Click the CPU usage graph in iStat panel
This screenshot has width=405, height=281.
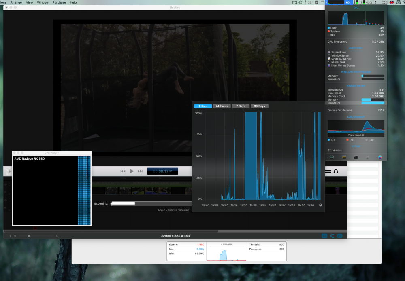[356, 18]
